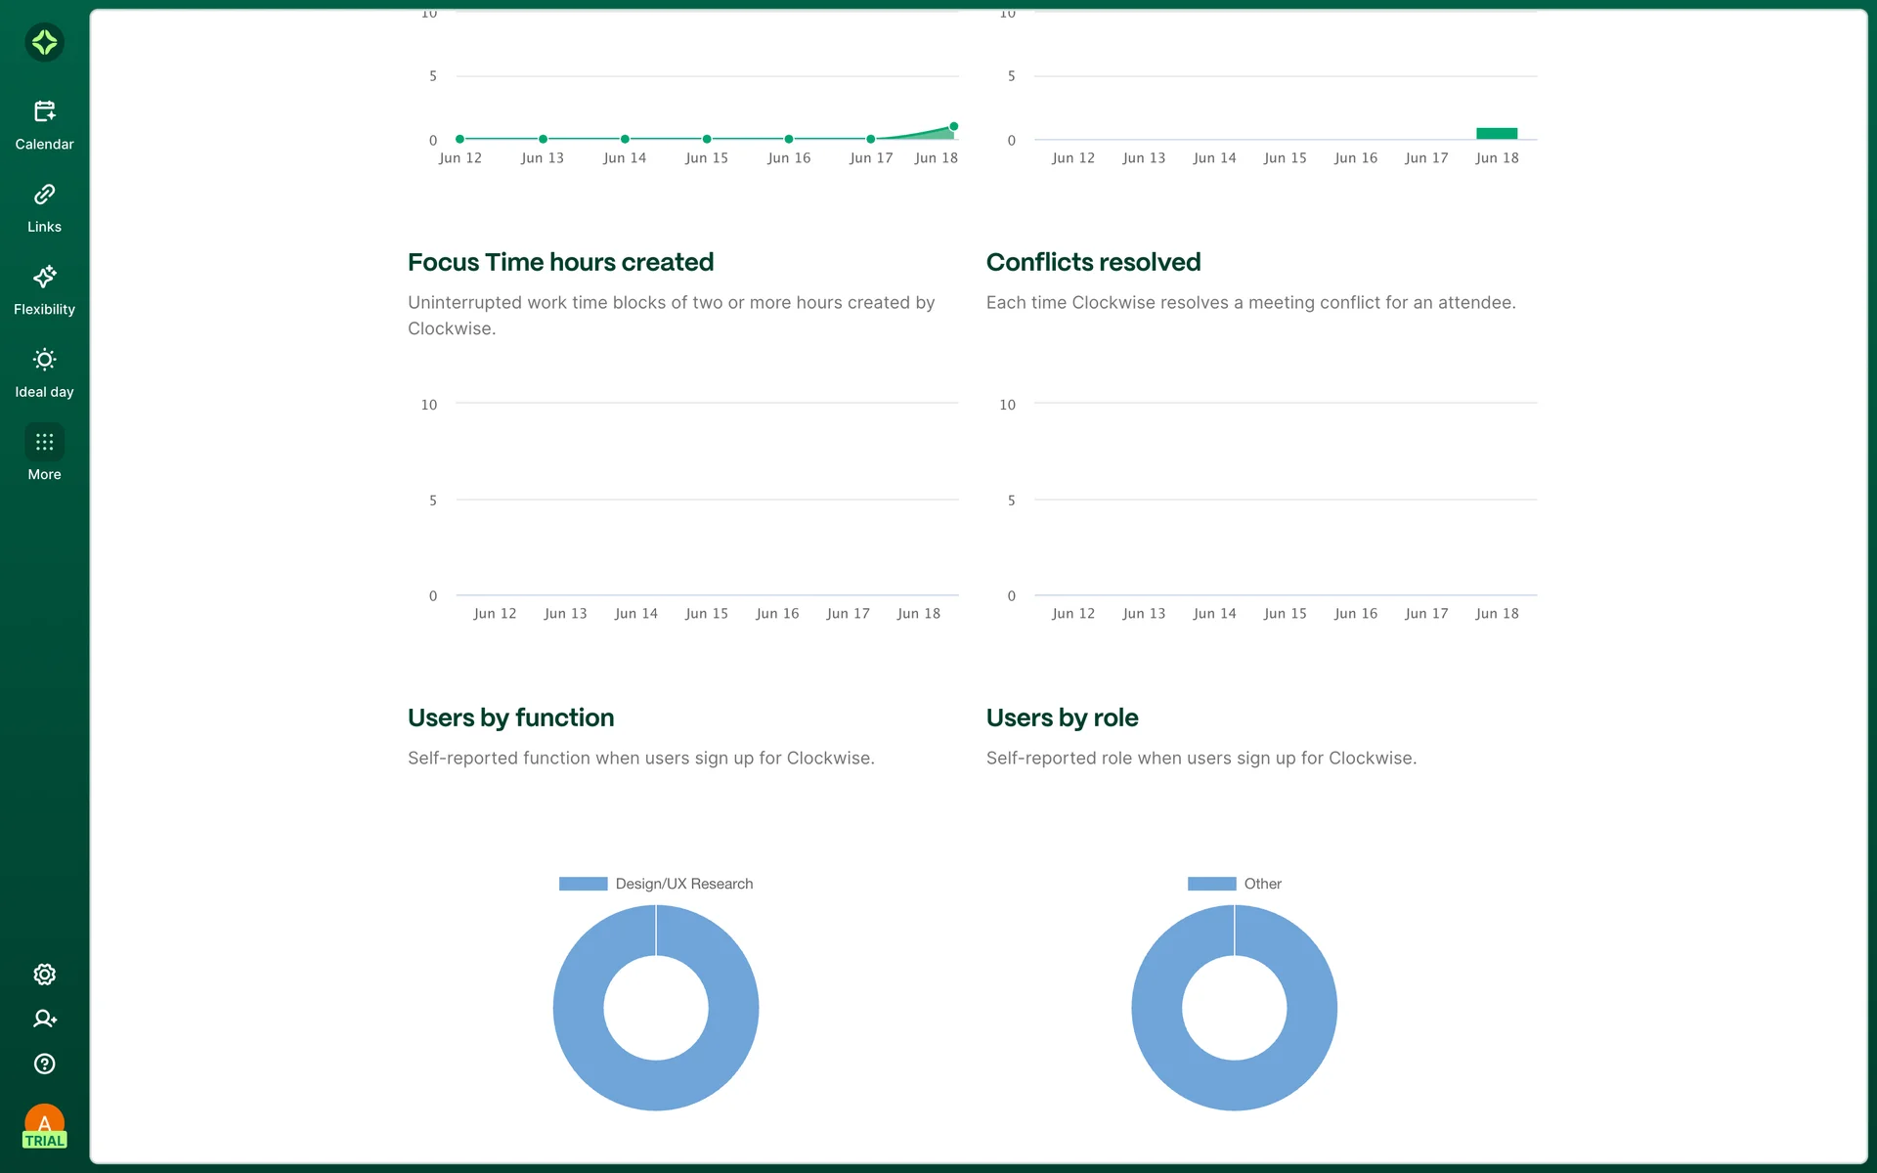The image size is (1877, 1173).
Task: Open the help question mark icon
Action: click(x=44, y=1064)
